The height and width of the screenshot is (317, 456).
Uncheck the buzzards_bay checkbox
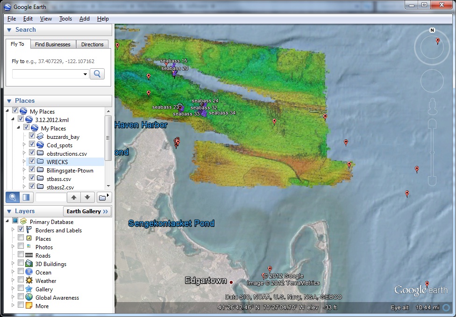(32, 136)
